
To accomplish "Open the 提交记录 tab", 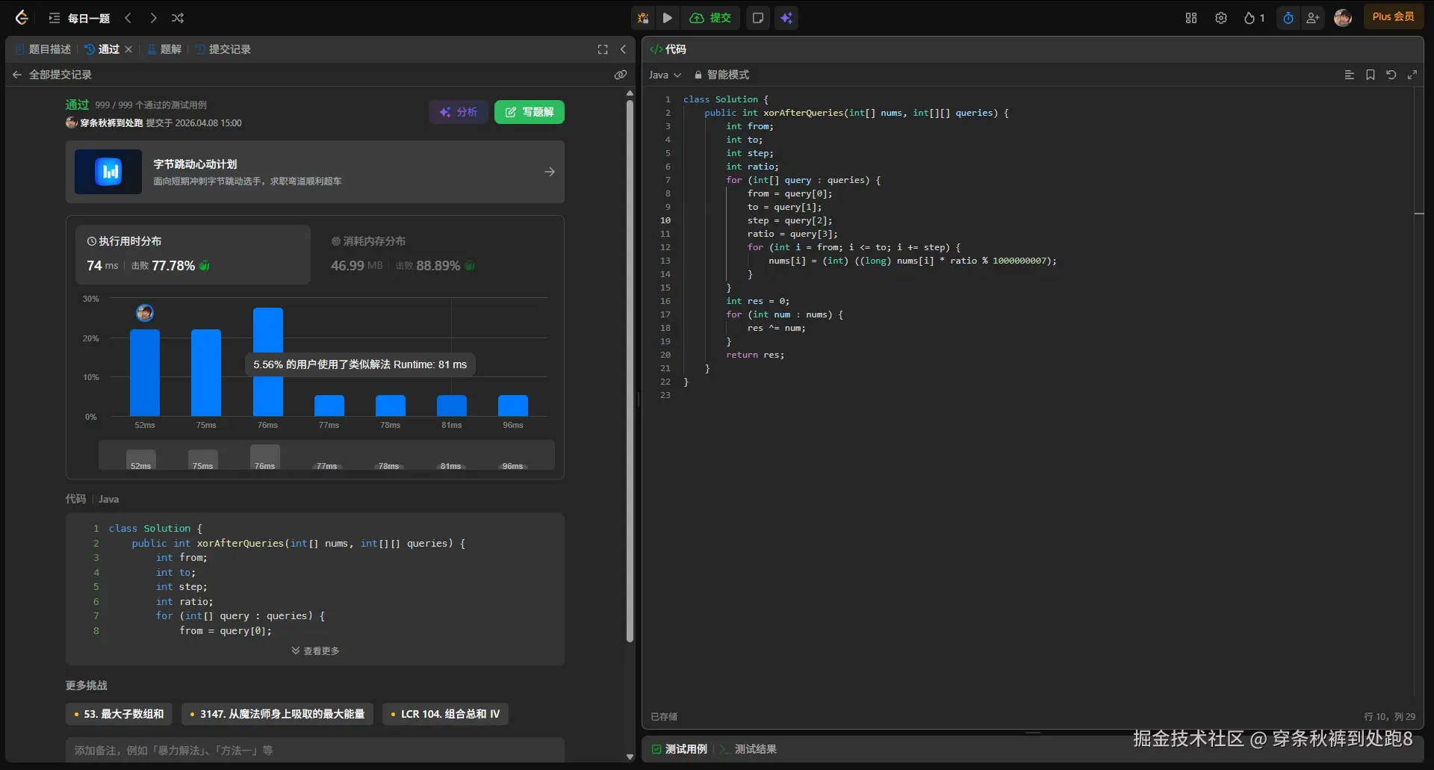I will coord(223,49).
